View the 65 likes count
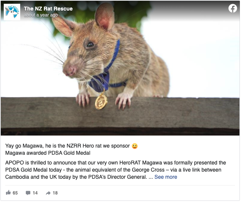This screenshot has height=202, width=241. point(15,193)
